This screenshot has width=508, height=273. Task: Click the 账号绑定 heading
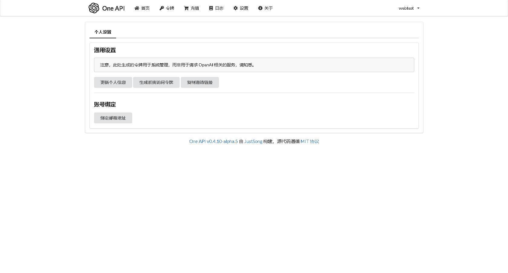[x=105, y=104]
